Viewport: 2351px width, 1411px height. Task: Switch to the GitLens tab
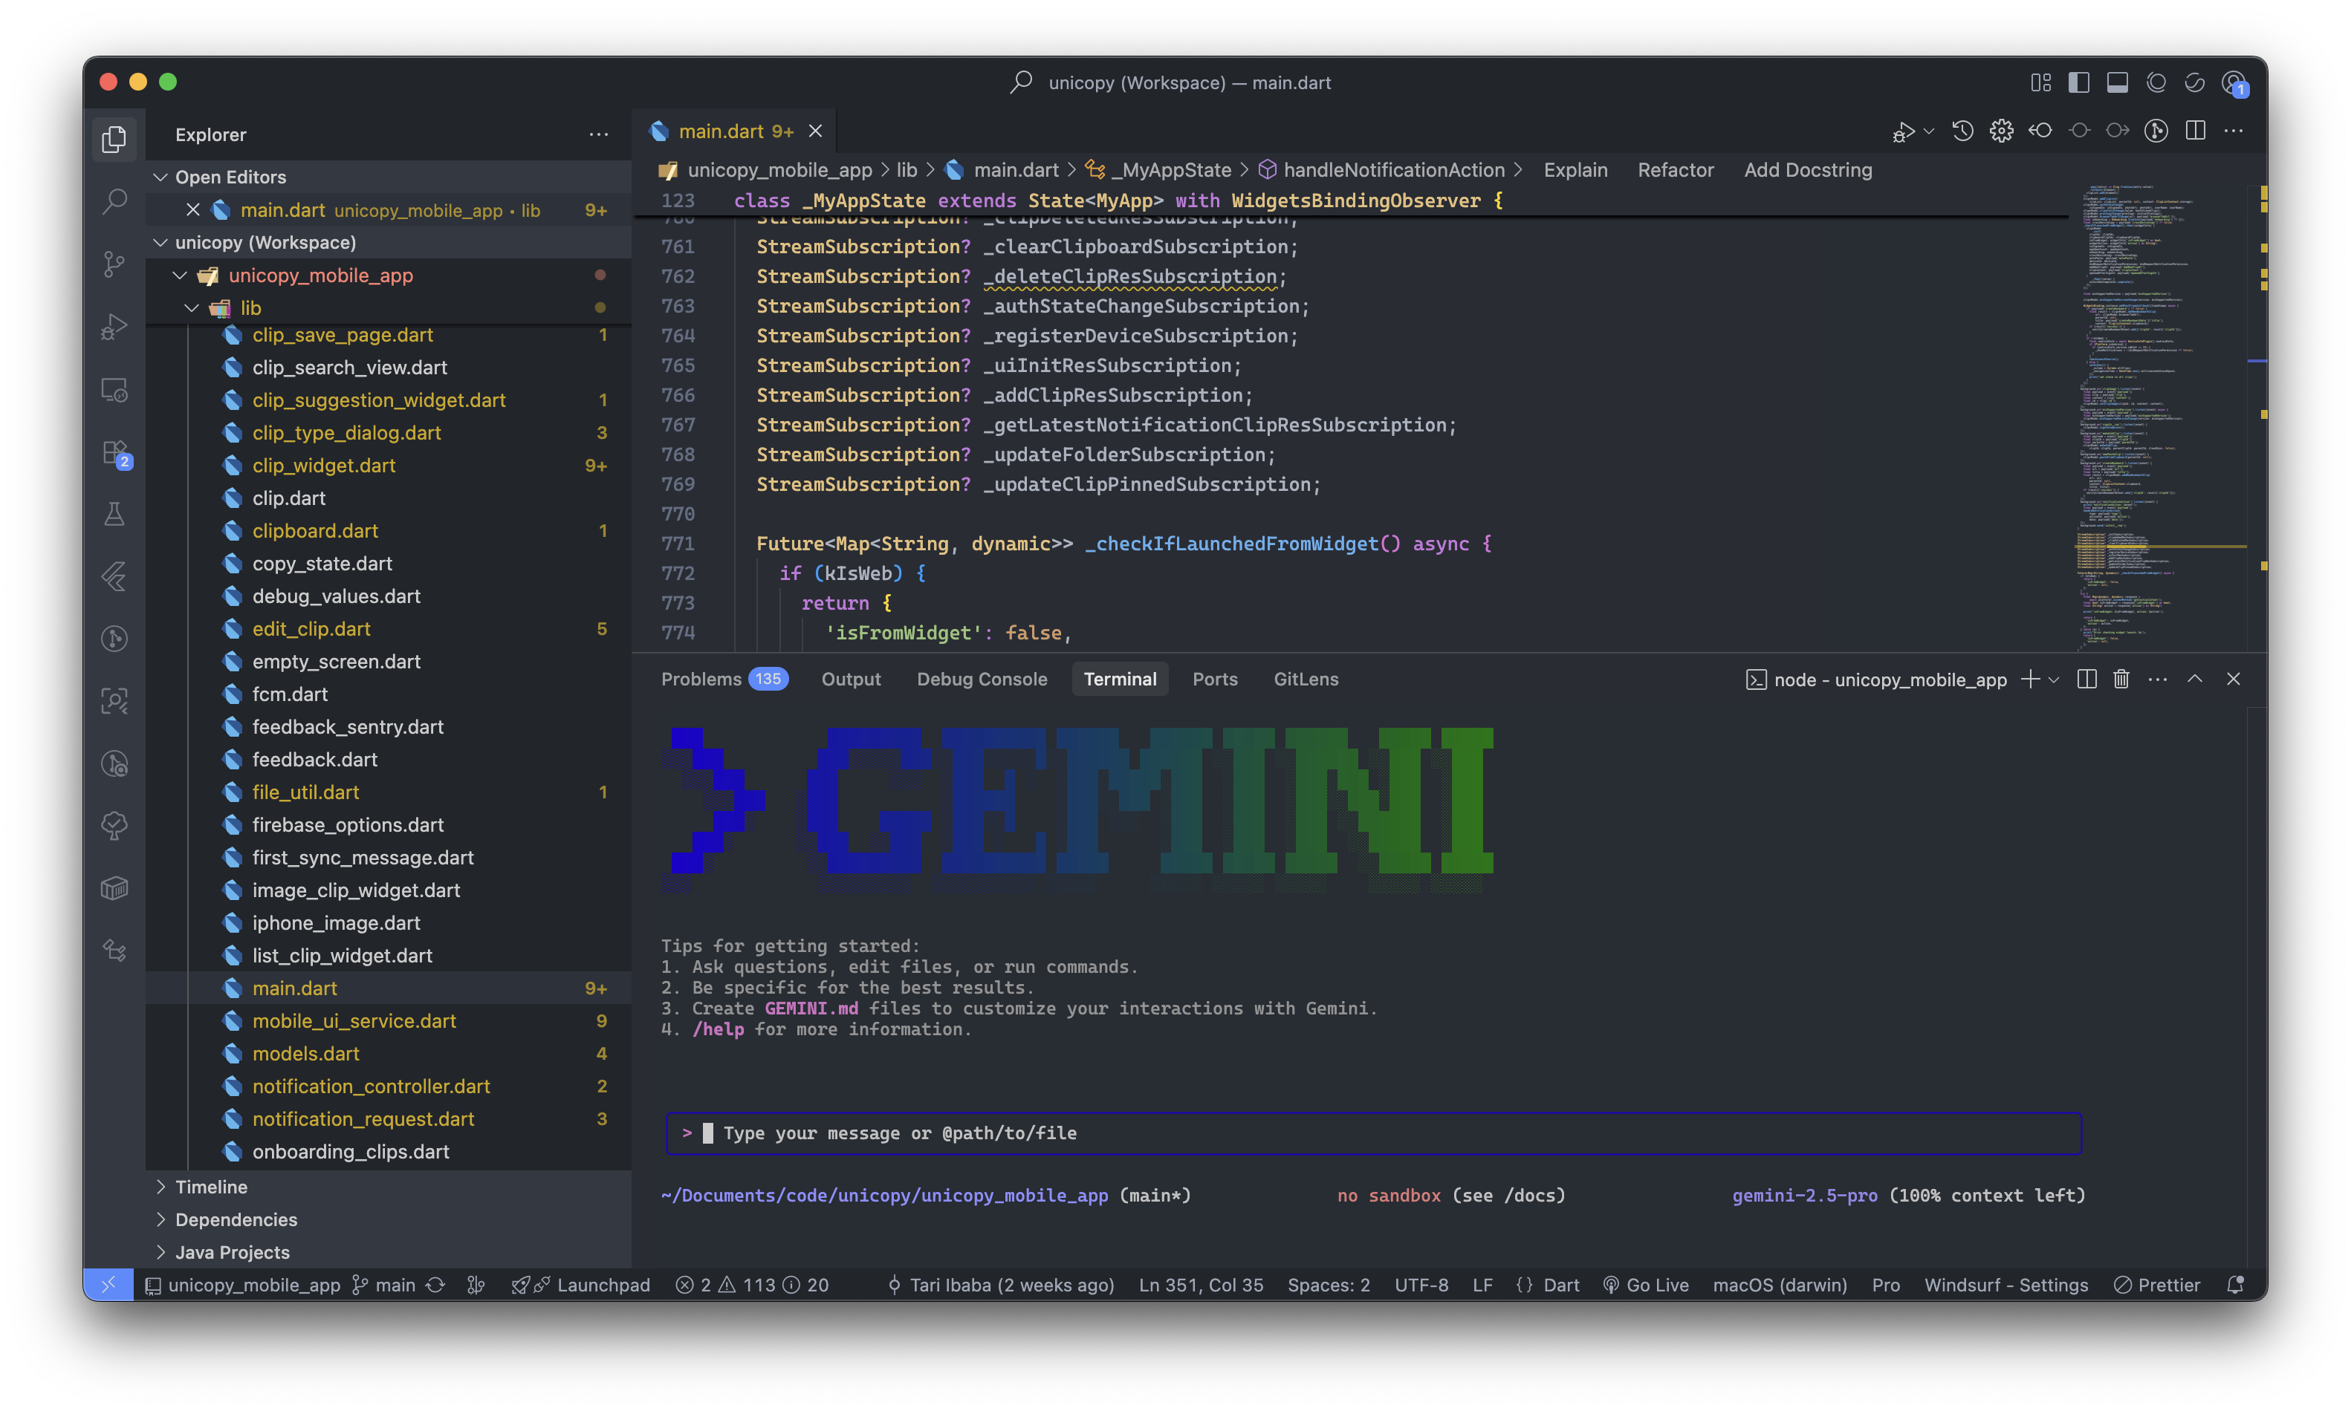click(1306, 679)
